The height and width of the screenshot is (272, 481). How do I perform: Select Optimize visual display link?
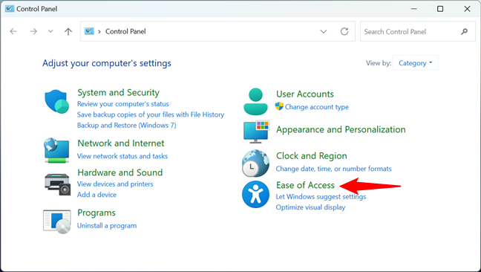(x=310, y=207)
